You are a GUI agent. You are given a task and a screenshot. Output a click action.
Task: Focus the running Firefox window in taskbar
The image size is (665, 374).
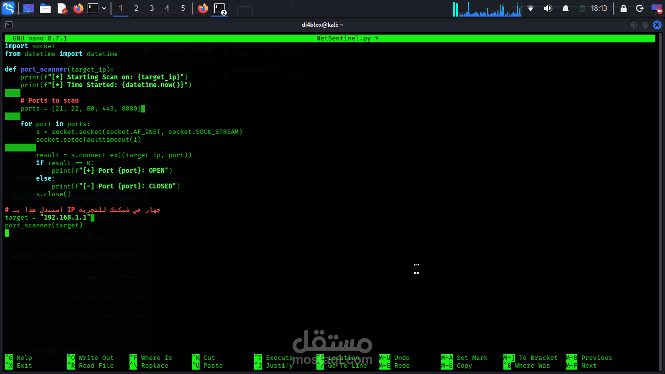click(x=203, y=8)
